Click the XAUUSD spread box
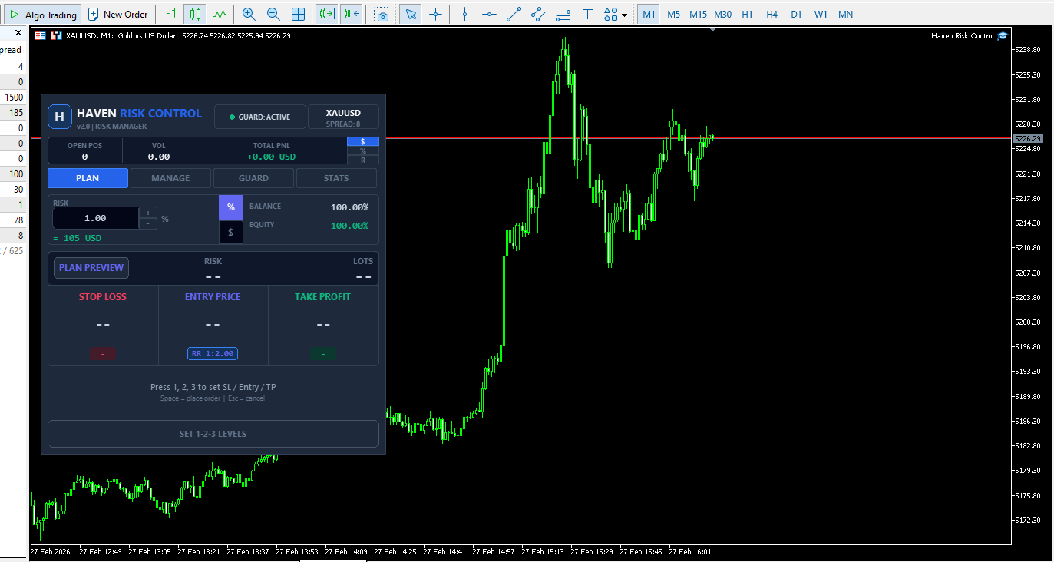The width and height of the screenshot is (1054, 562). (x=343, y=117)
